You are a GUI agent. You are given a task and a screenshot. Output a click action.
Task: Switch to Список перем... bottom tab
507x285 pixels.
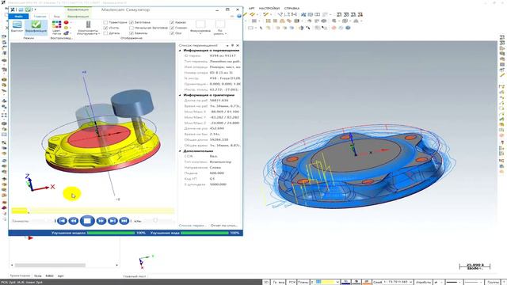192,225
